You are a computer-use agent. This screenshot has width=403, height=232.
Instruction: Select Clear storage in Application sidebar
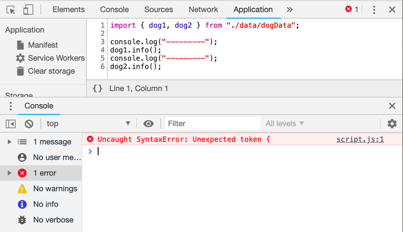(x=51, y=71)
